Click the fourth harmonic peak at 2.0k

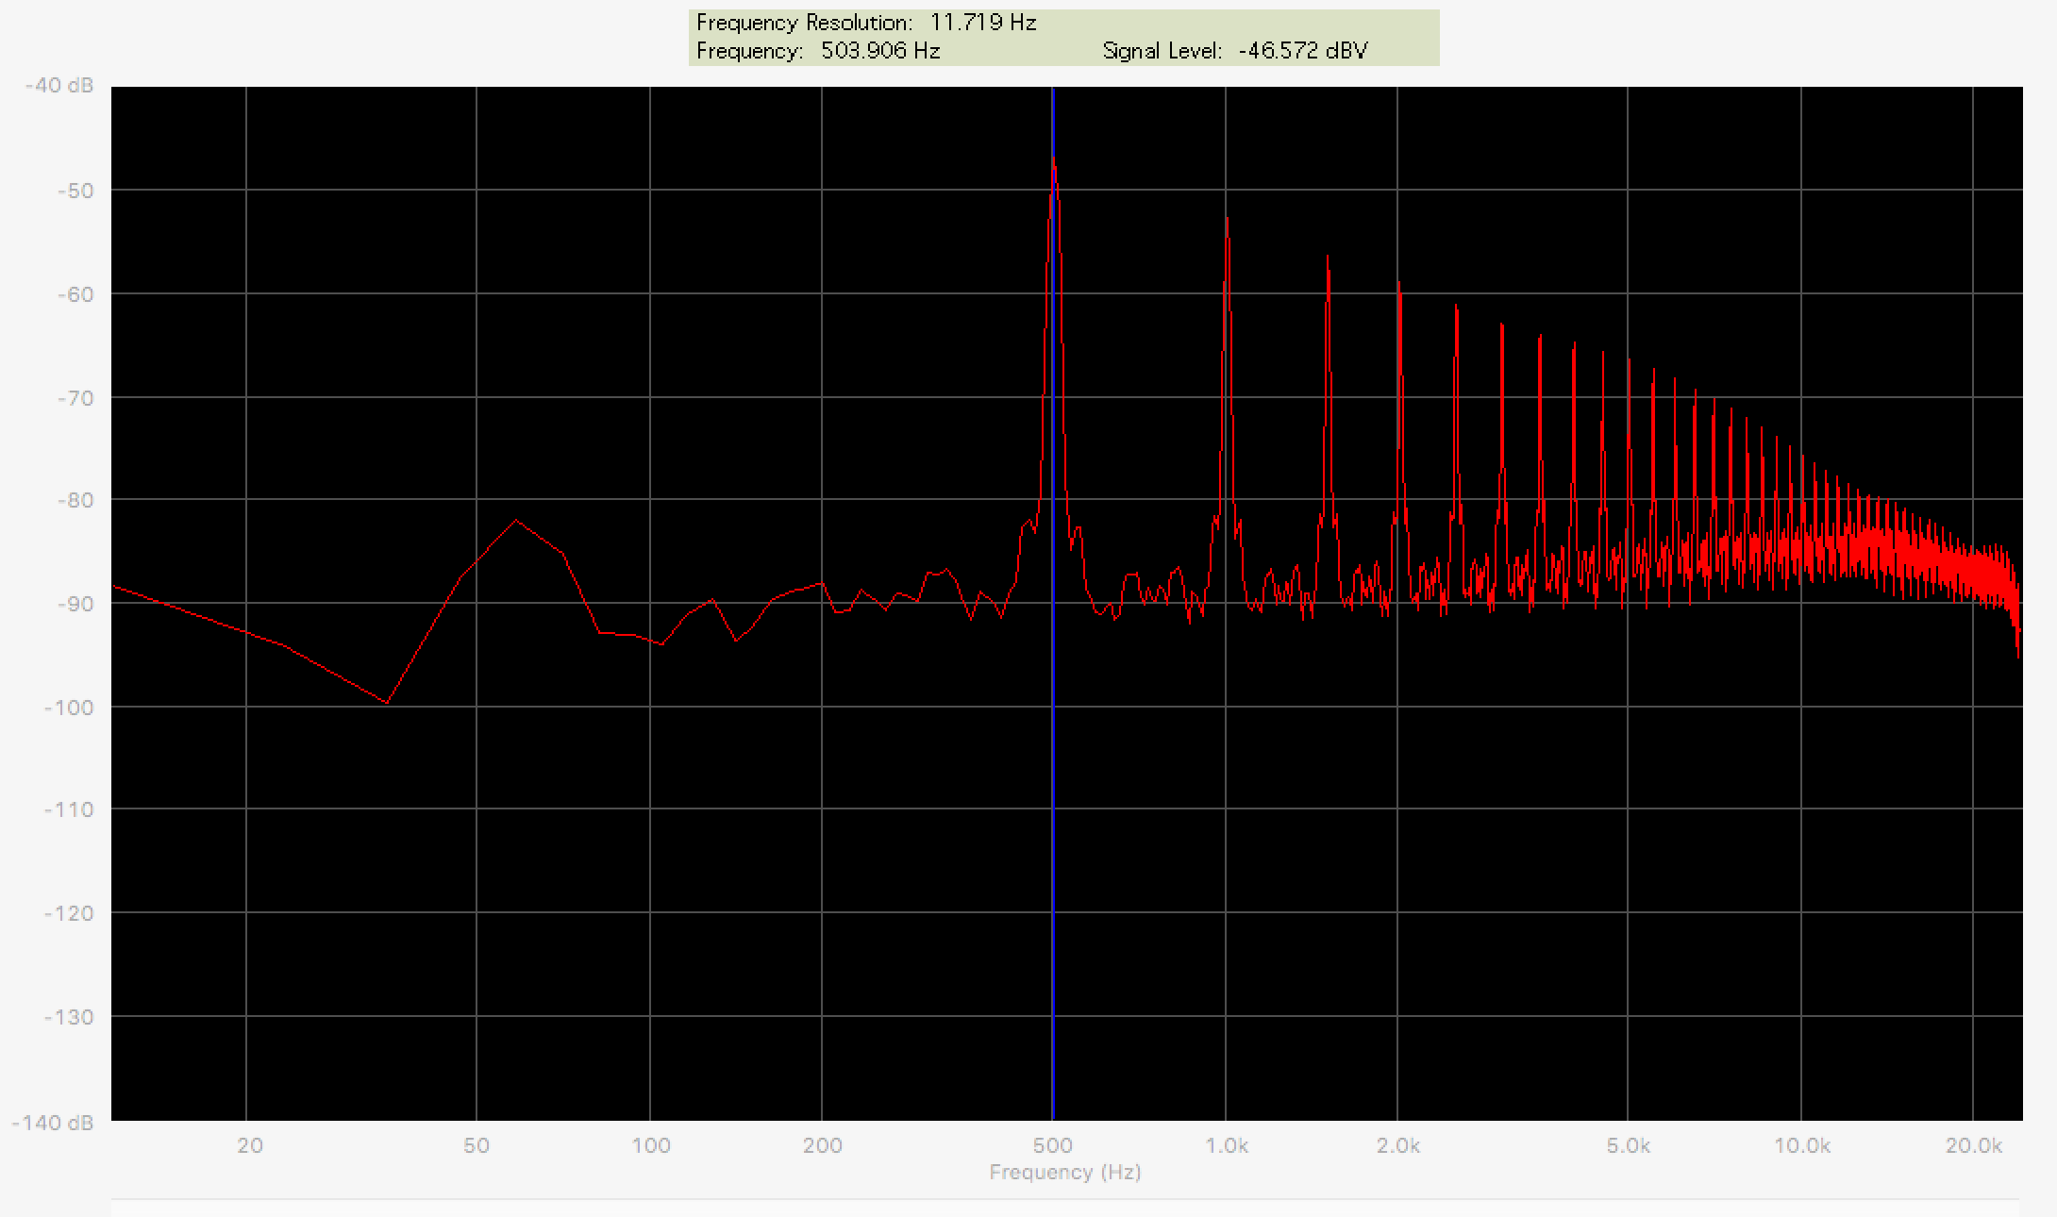pyautogui.click(x=1398, y=283)
